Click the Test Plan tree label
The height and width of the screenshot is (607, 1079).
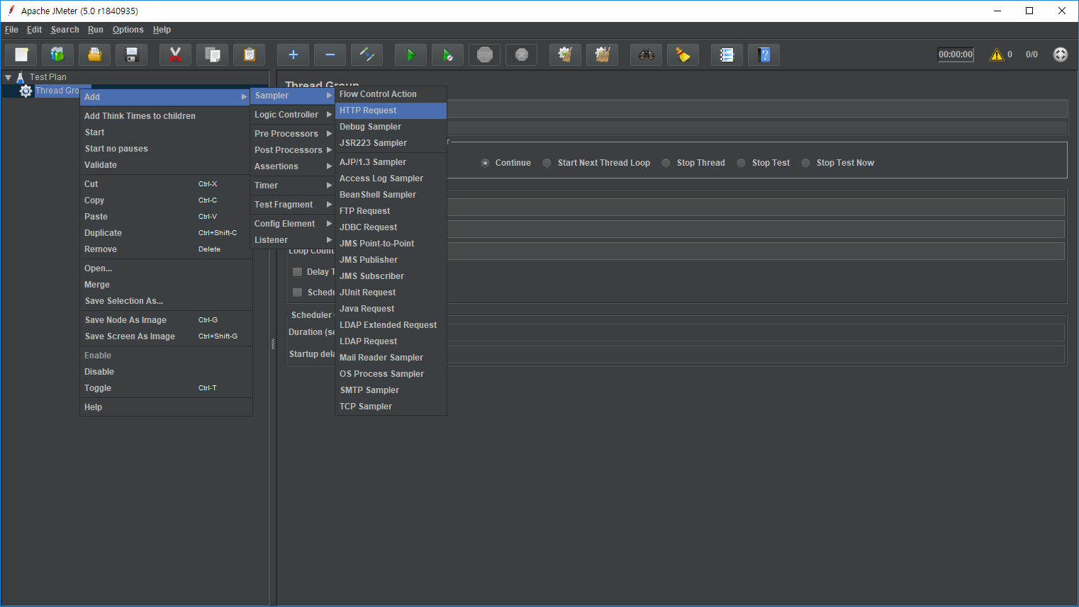click(x=48, y=77)
